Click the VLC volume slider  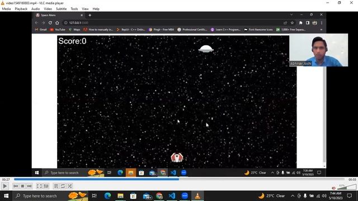(x=347, y=188)
